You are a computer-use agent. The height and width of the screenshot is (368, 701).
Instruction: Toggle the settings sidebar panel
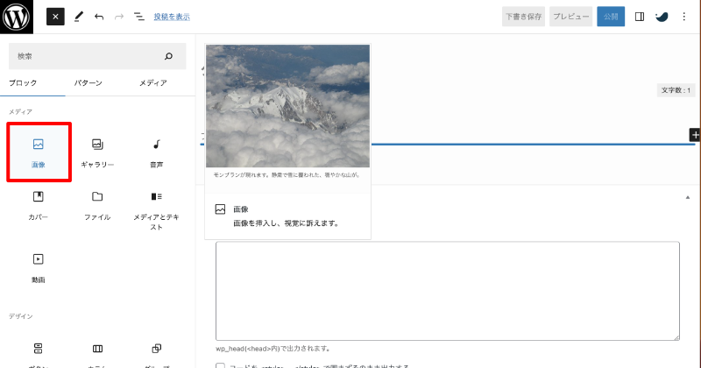(x=640, y=17)
